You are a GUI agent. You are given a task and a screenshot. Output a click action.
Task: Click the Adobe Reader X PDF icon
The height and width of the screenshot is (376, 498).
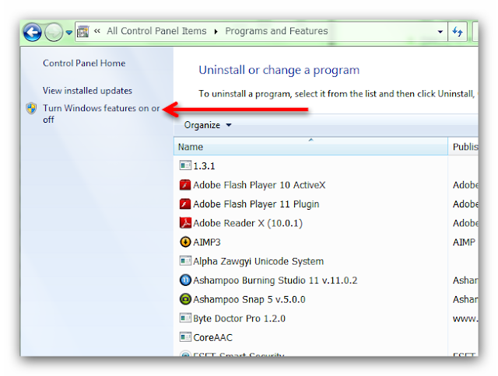(185, 223)
